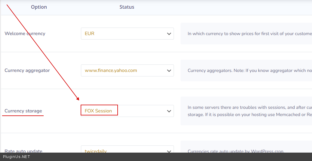The width and height of the screenshot is (312, 161).
Task: Click the PluginUs.NET text in bottom bar
Action: [17, 157]
